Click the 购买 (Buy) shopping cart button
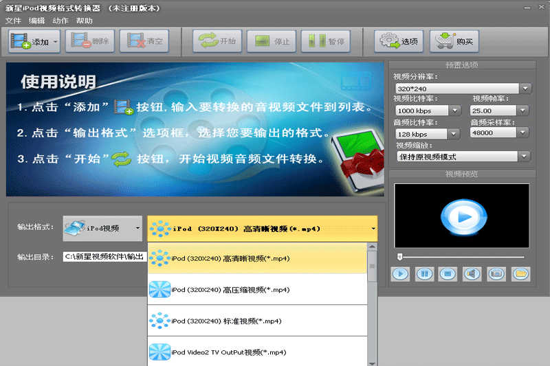 pos(454,41)
